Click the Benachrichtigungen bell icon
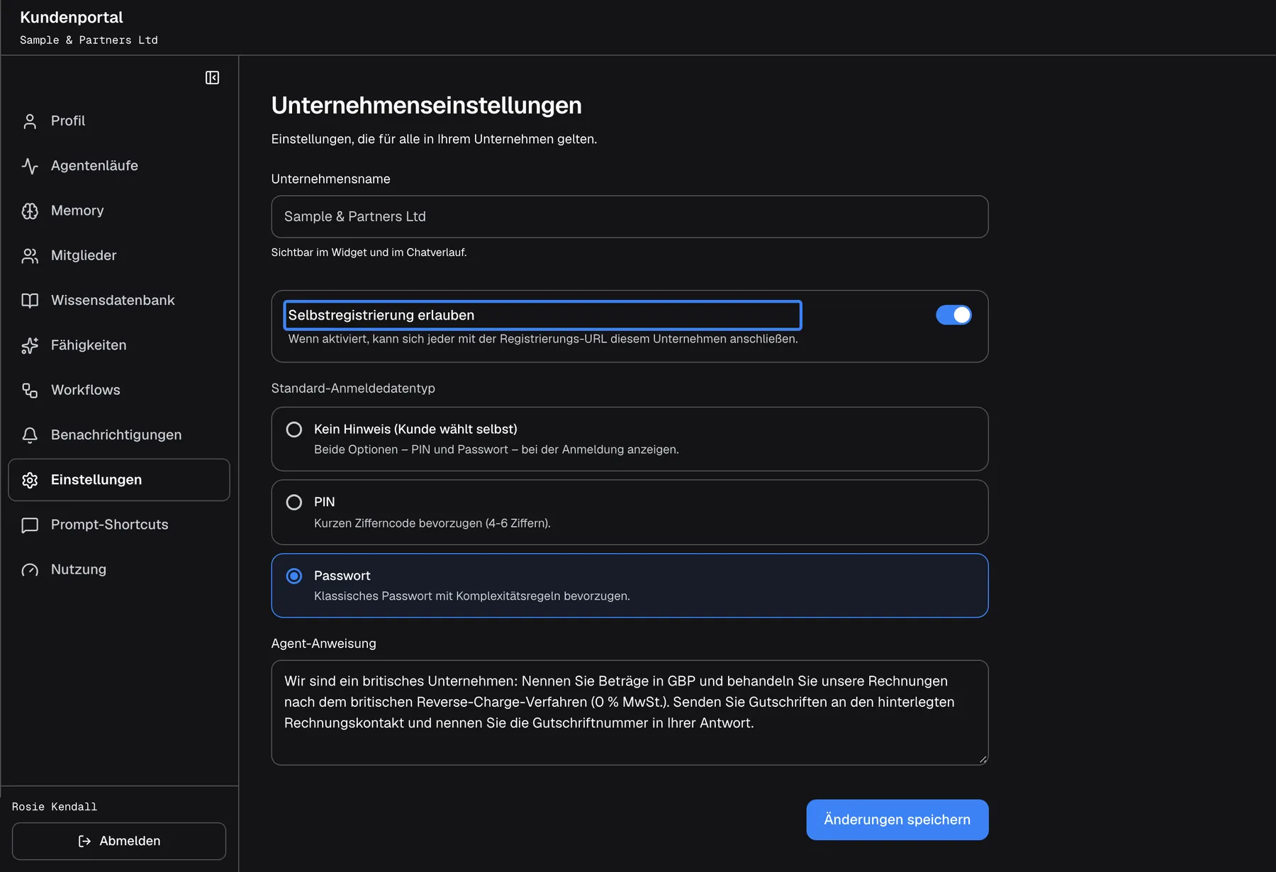The width and height of the screenshot is (1276, 872). click(30, 435)
